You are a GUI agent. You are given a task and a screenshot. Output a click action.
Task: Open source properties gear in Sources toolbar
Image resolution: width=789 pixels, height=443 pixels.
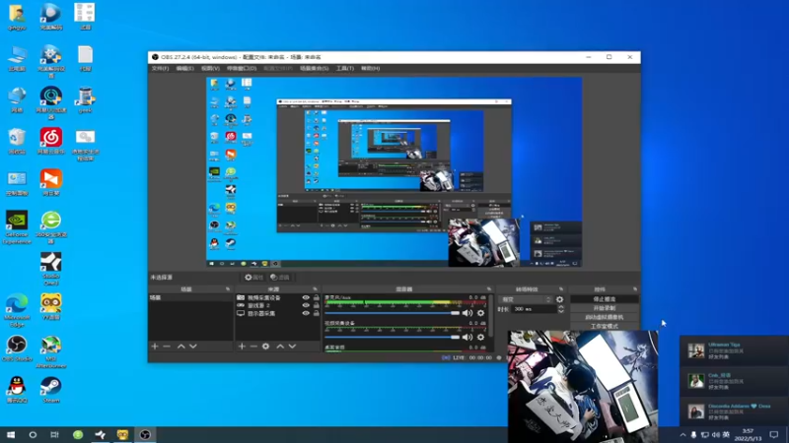[x=265, y=347]
